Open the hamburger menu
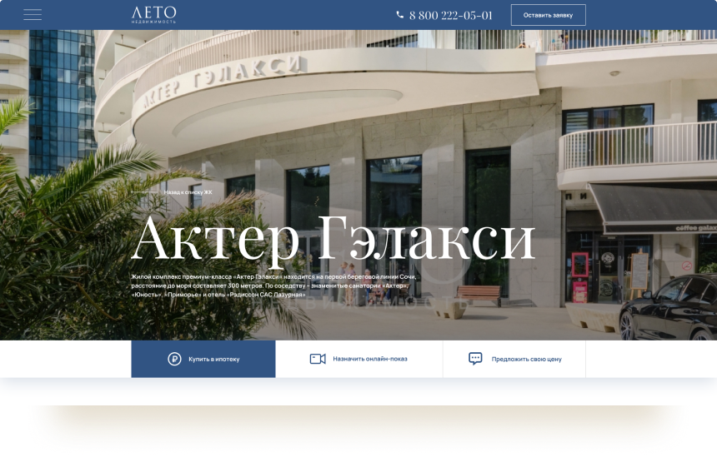 click(33, 15)
